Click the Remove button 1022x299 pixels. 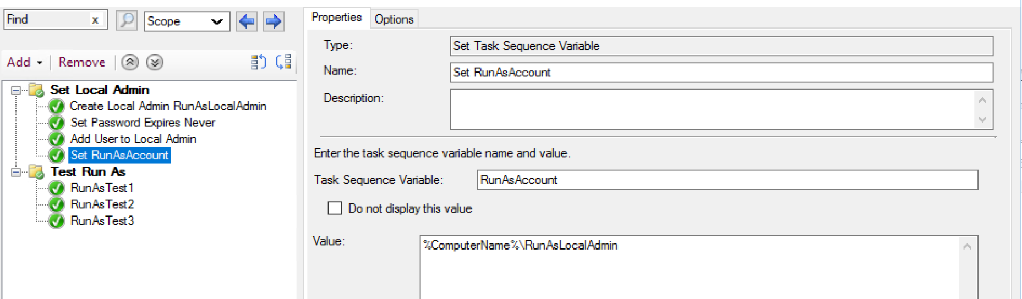(82, 62)
